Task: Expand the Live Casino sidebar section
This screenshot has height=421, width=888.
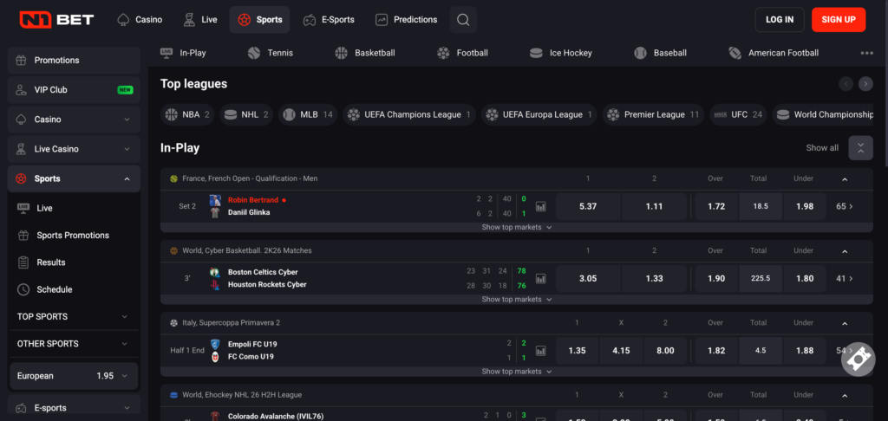Action: 127,149
